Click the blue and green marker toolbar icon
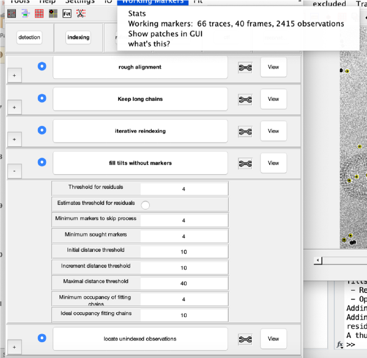 [26, 13]
